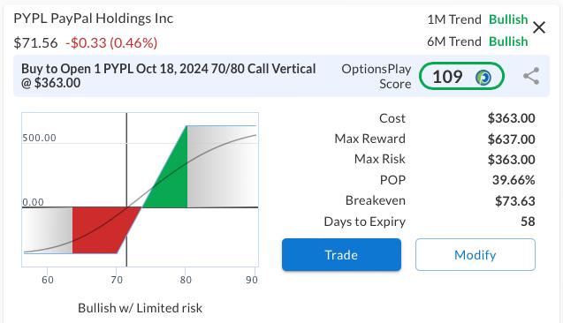Close the PYPL trade card
This screenshot has height=323, width=563.
point(539,27)
